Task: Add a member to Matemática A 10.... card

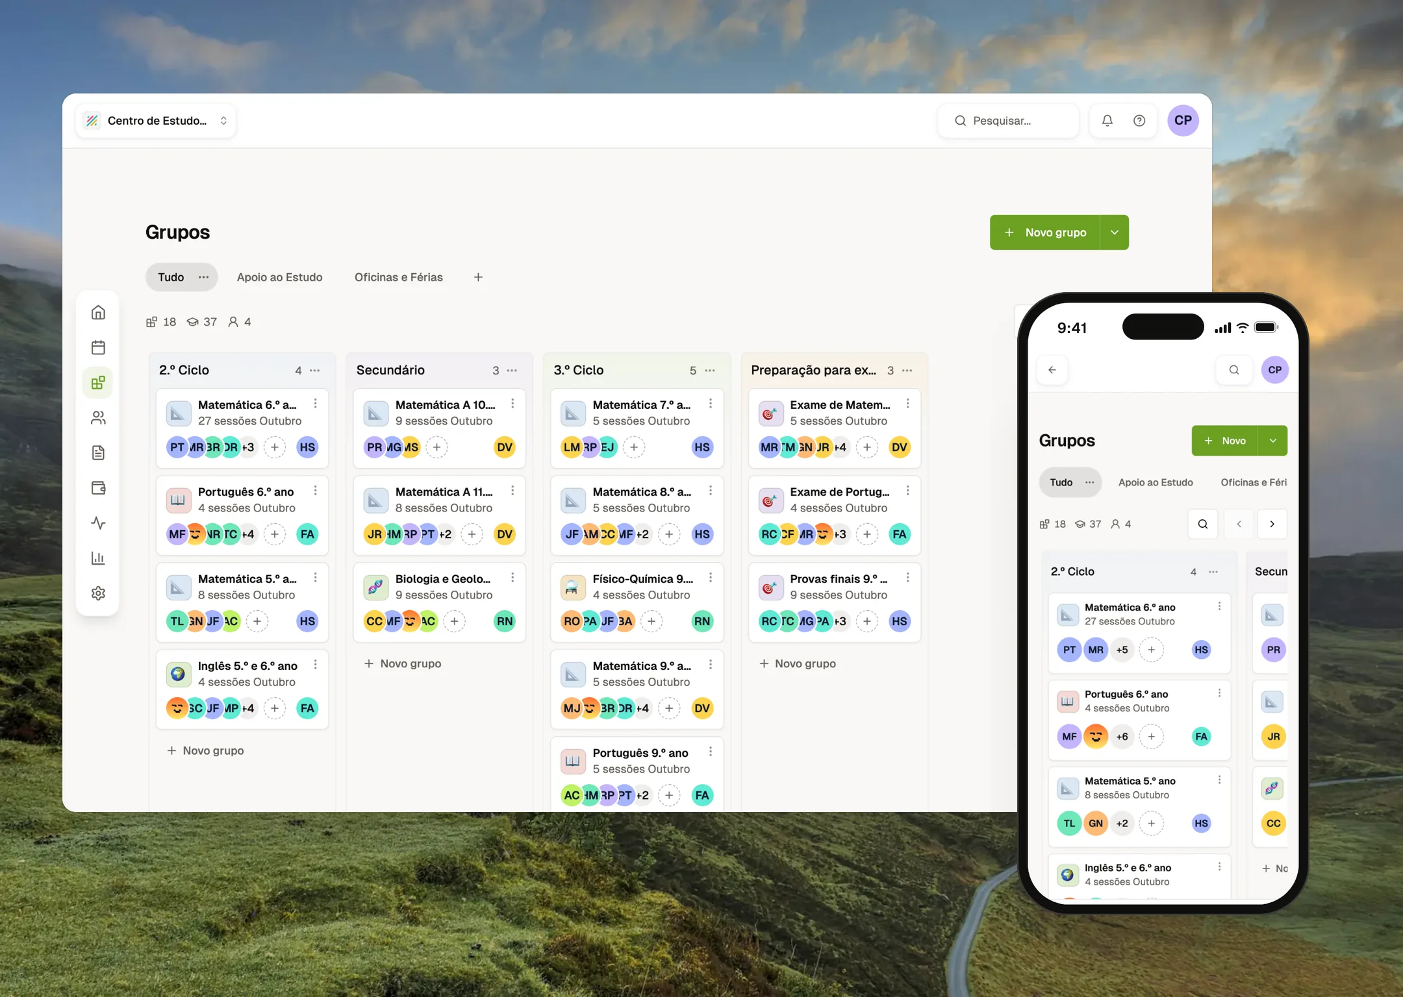Action: [x=437, y=447]
